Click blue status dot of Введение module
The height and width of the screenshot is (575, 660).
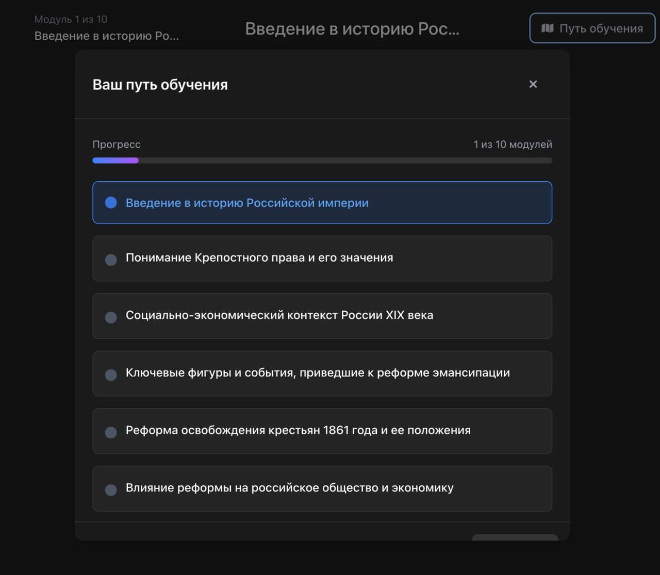(111, 202)
